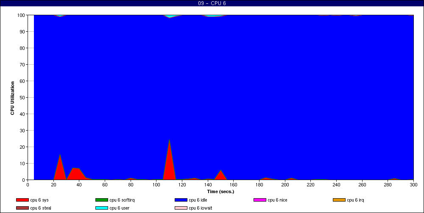Click the pink cpu 6 iowait legend swatch
The image size is (424, 213).
tap(181, 208)
